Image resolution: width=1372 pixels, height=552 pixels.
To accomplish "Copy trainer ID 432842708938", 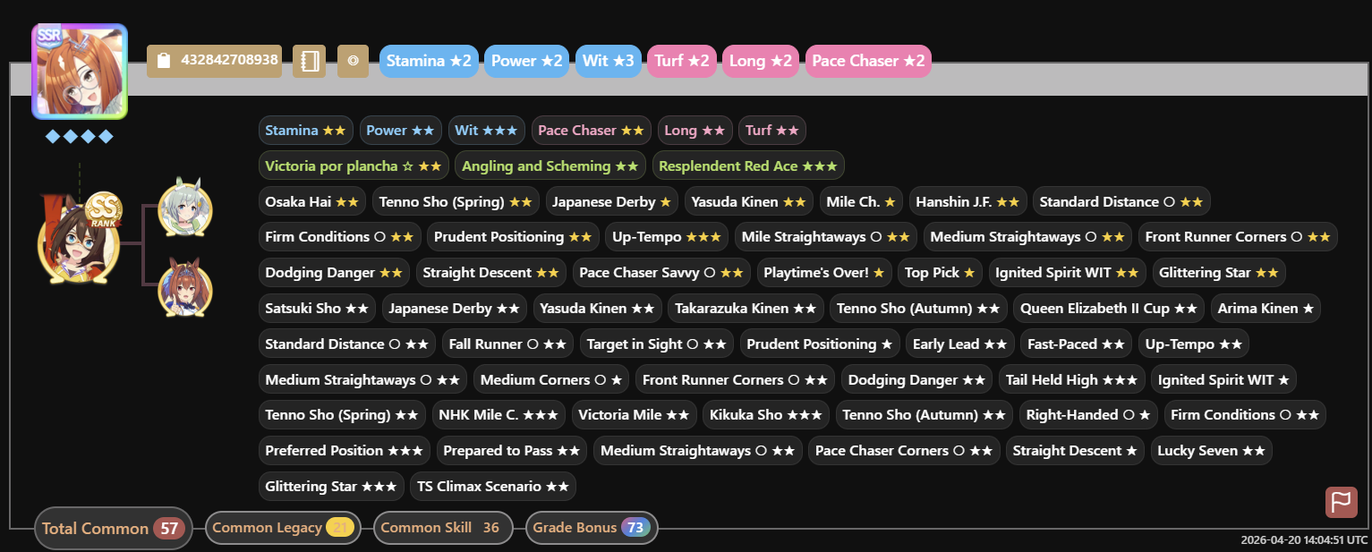I will click(215, 61).
